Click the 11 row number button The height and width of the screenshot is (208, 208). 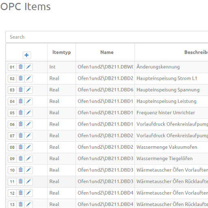tap(12, 182)
